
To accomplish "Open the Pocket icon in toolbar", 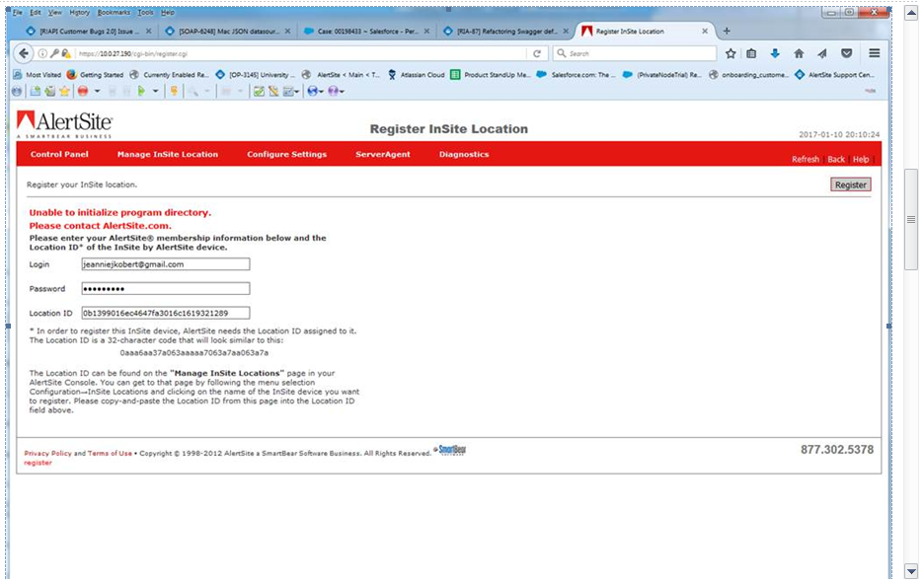I will [x=846, y=53].
